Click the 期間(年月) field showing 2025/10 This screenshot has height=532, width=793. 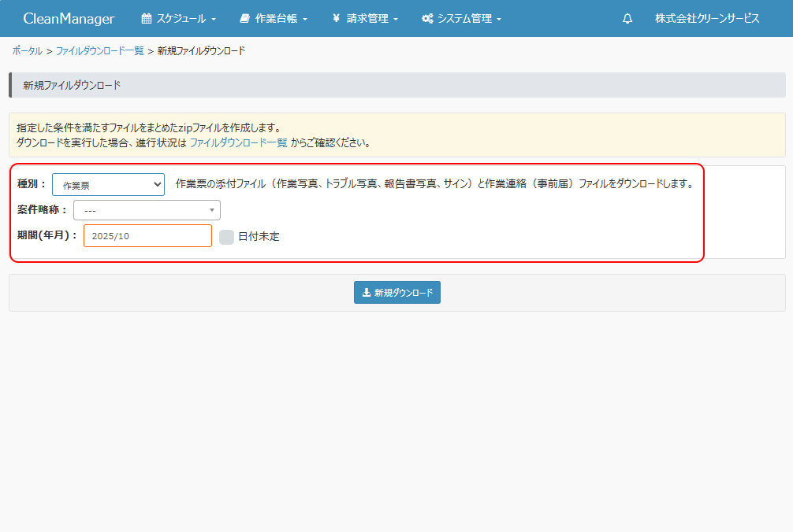(x=147, y=236)
